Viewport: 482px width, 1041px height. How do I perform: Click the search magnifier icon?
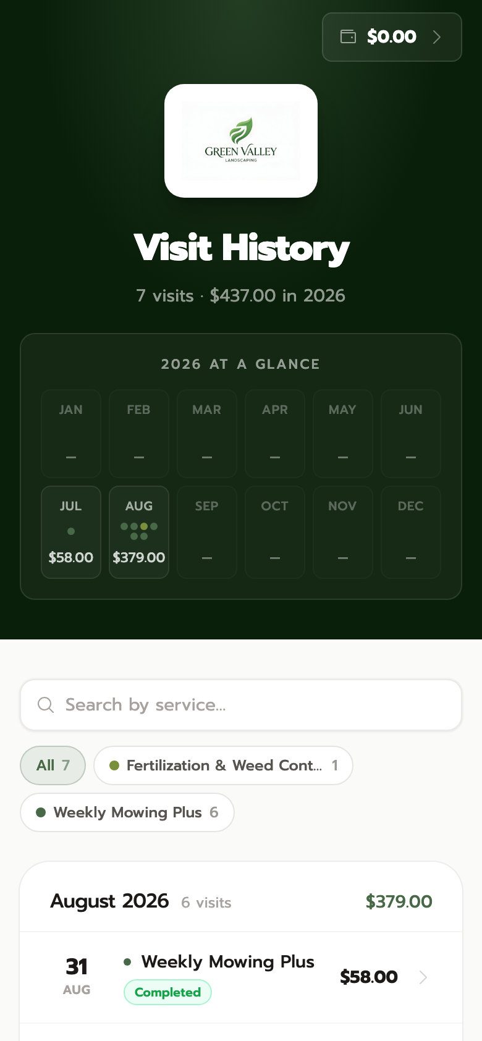[x=46, y=705]
